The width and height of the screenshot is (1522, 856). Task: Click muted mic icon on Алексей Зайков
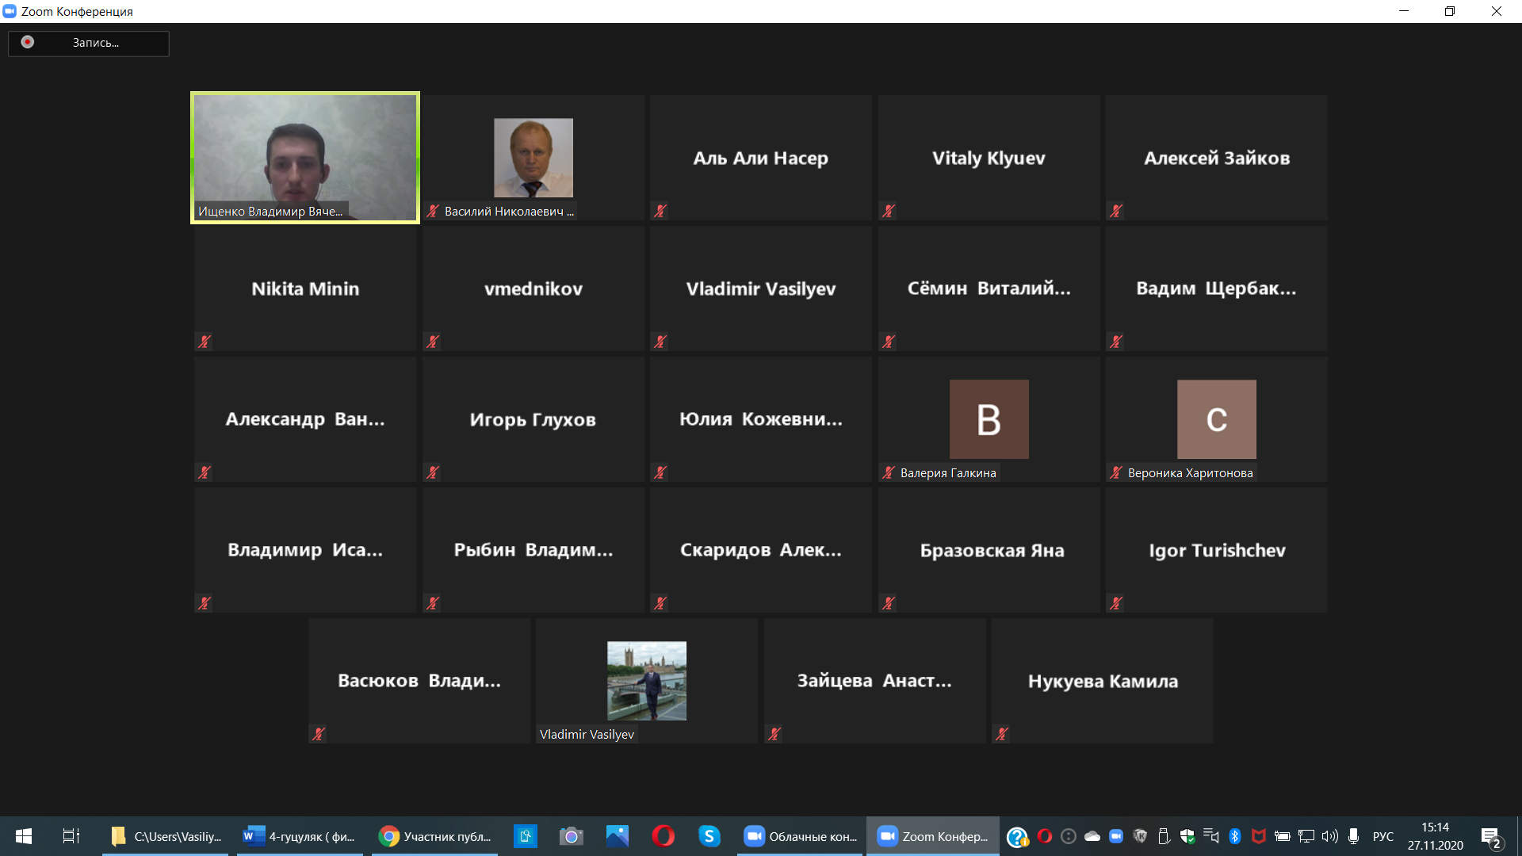[x=1115, y=211]
